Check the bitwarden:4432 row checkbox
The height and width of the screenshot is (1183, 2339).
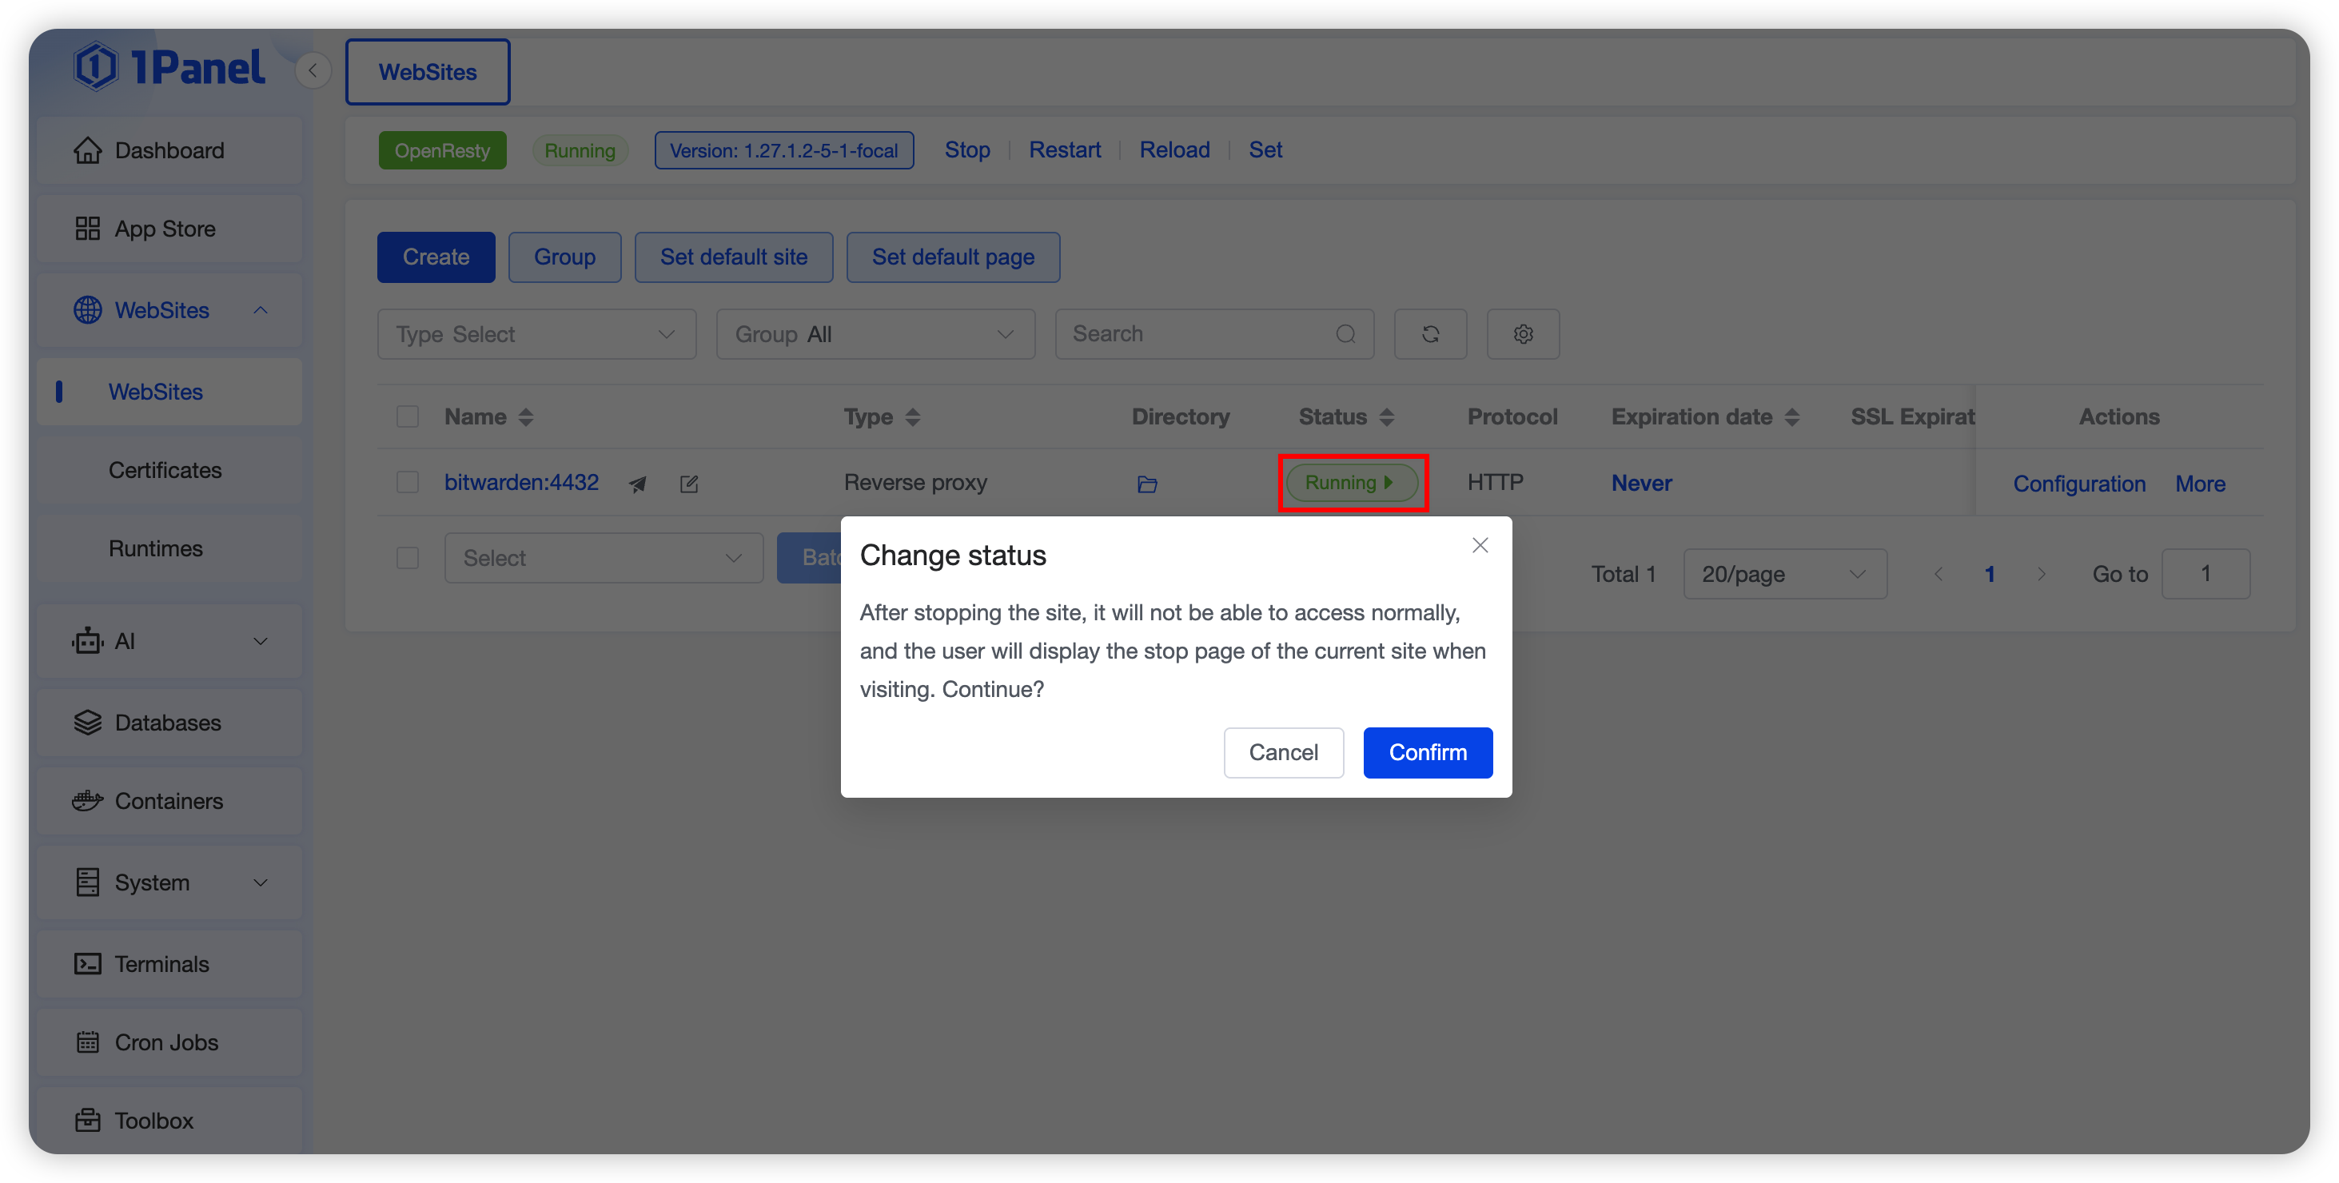point(408,482)
